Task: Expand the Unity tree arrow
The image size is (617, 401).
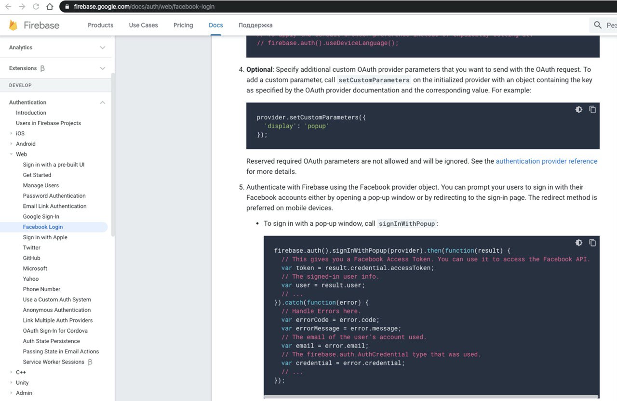Action: pos(12,383)
